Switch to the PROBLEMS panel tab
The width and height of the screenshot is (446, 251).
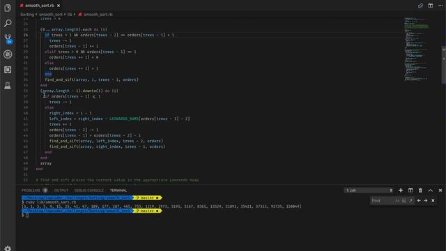click(31, 190)
